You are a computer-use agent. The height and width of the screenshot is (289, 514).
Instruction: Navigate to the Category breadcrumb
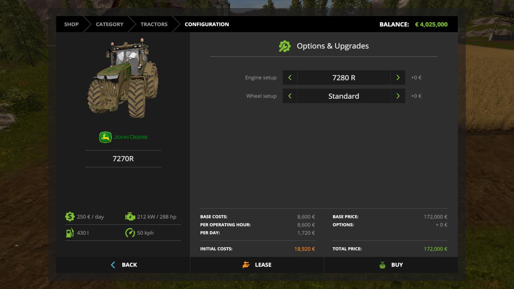coord(110,24)
